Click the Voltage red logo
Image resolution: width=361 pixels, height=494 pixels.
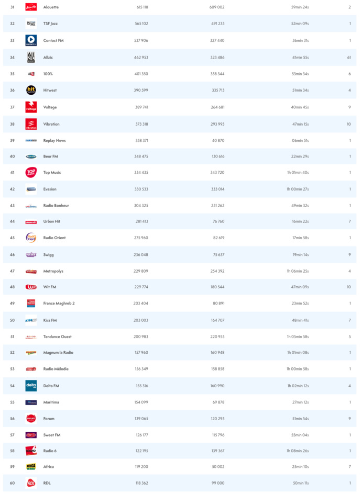31,107
